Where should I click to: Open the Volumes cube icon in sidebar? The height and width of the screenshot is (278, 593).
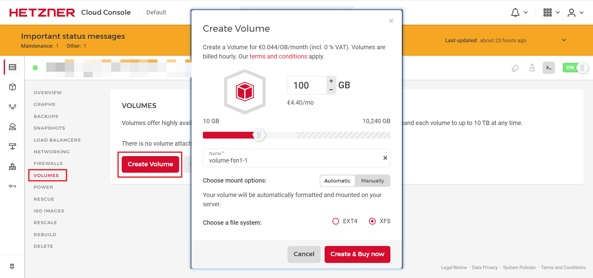[x=12, y=87]
